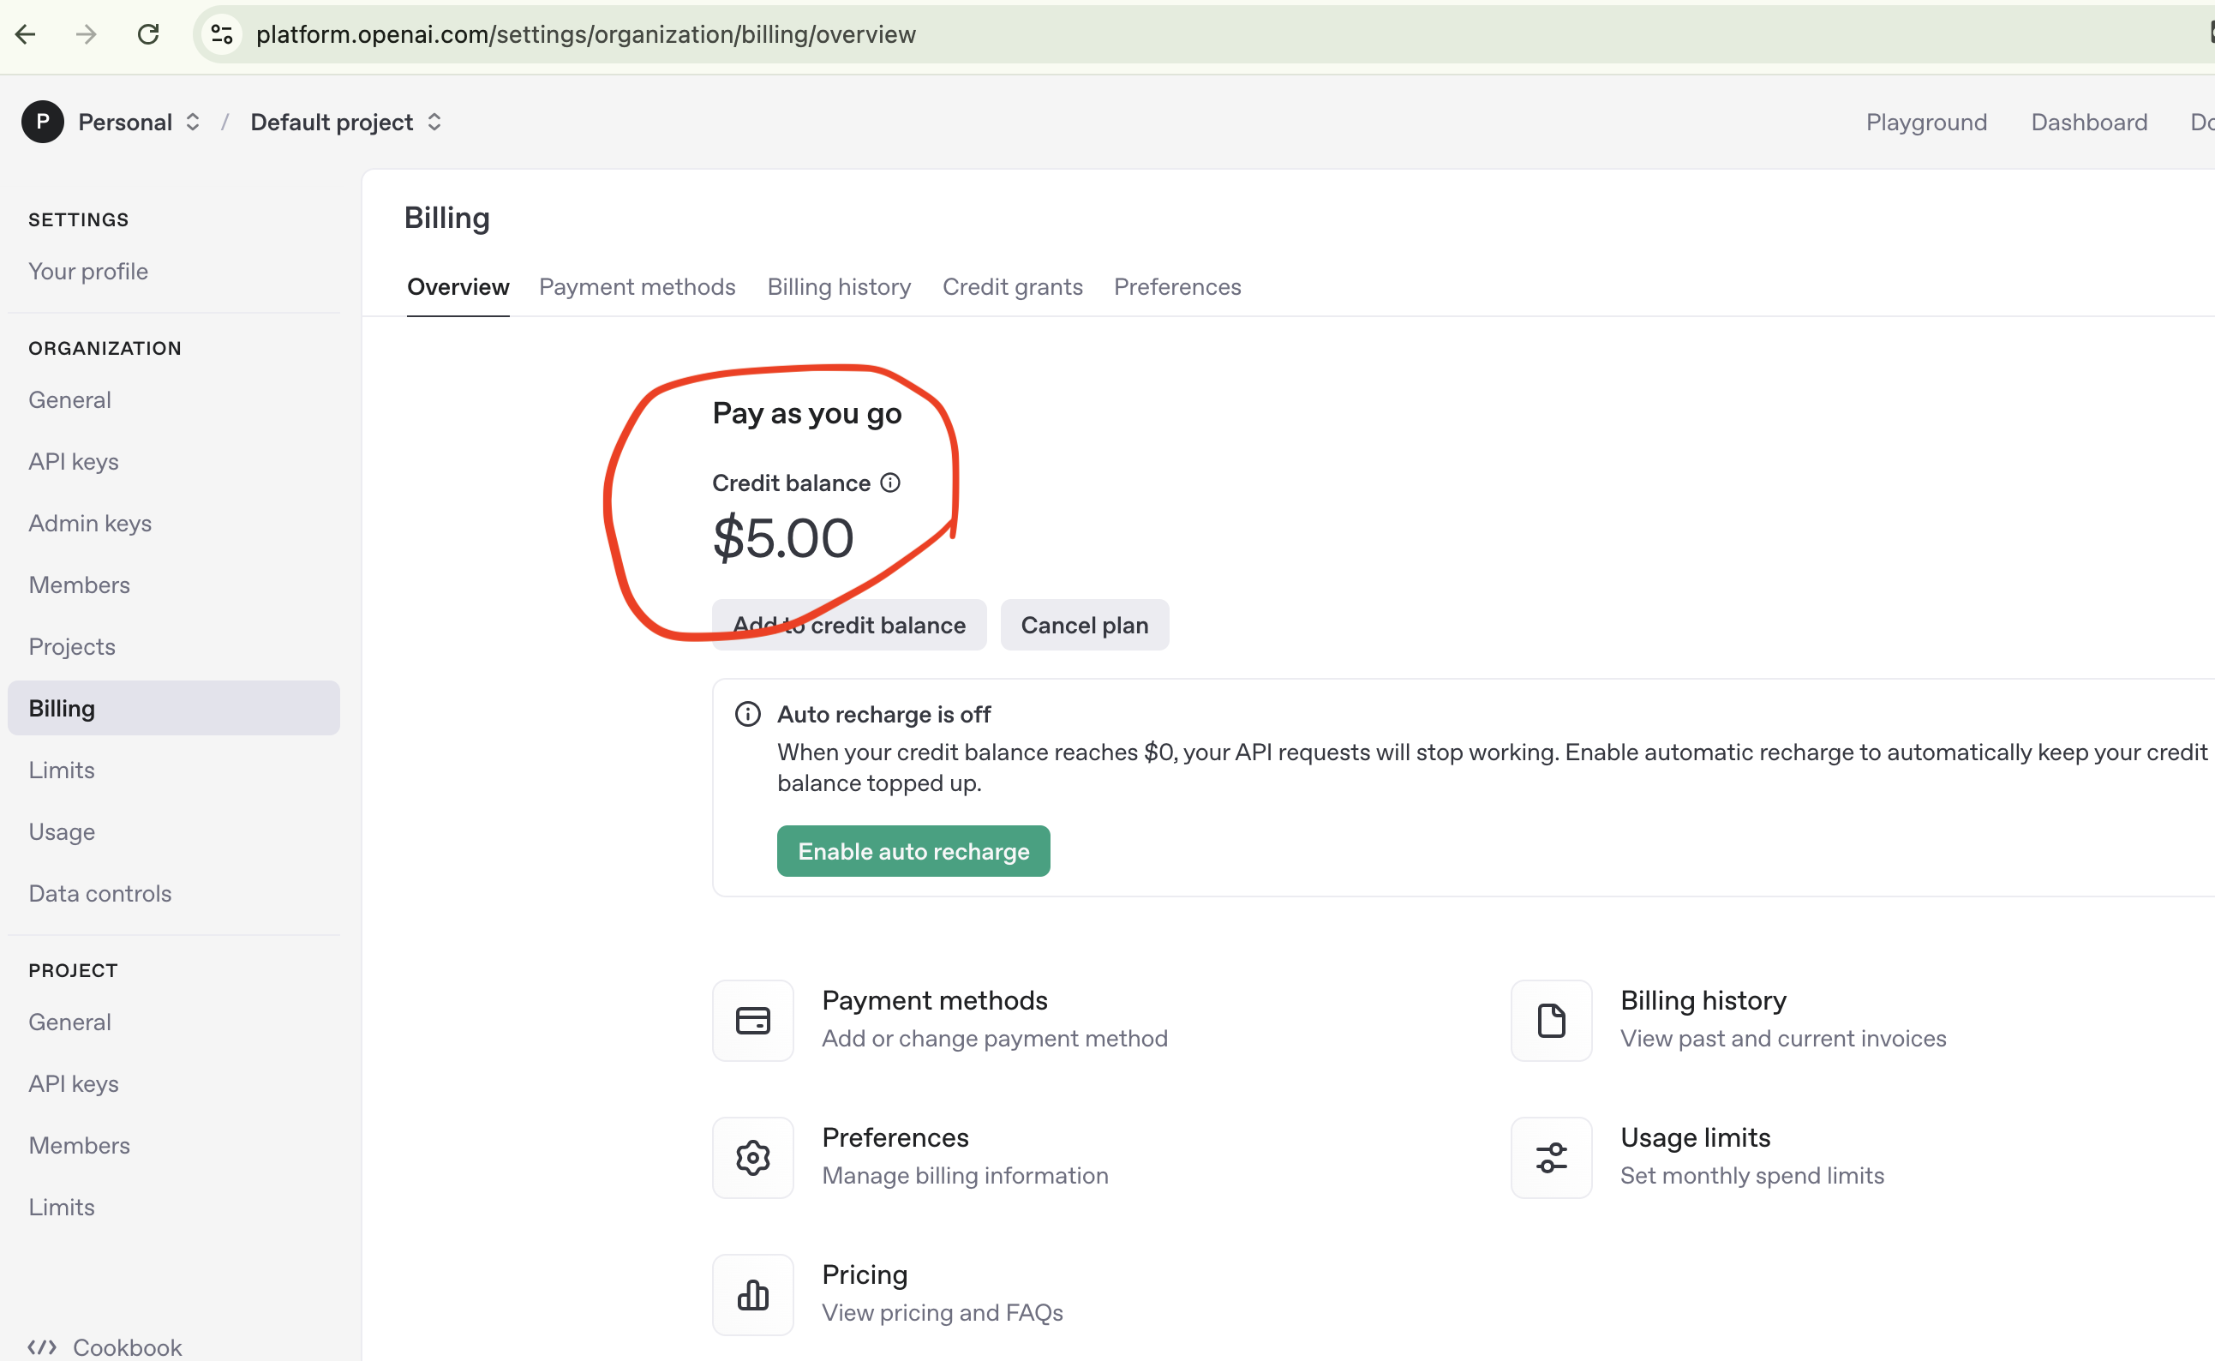This screenshot has width=2215, height=1361.
Task: Click the Payment methods card icon
Action: [x=752, y=1020]
